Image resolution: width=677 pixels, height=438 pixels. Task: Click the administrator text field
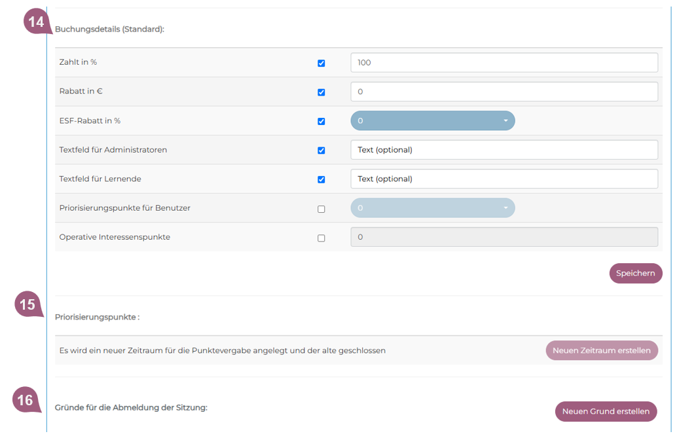tap(503, 150)
